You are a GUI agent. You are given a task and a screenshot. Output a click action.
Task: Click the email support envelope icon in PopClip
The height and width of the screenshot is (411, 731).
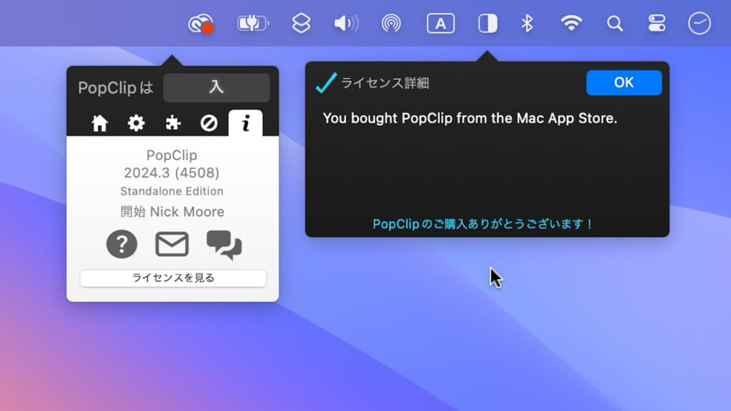(x=173, y=243)
